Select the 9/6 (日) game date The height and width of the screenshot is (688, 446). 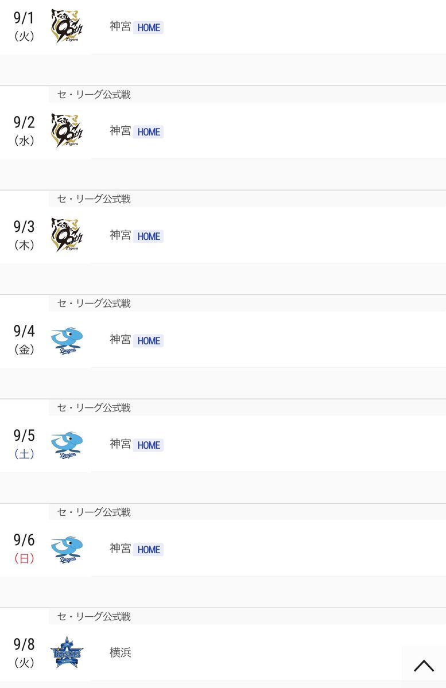(x=24, y=549)
